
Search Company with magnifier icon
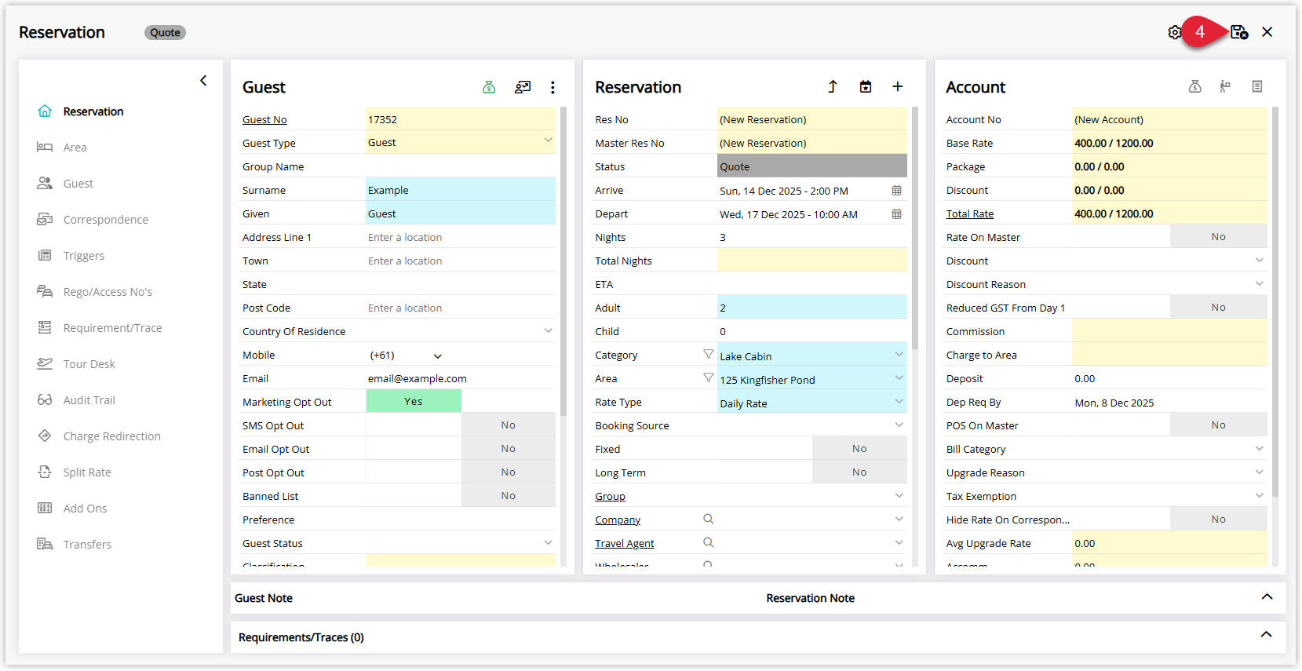tap(709, 519)
